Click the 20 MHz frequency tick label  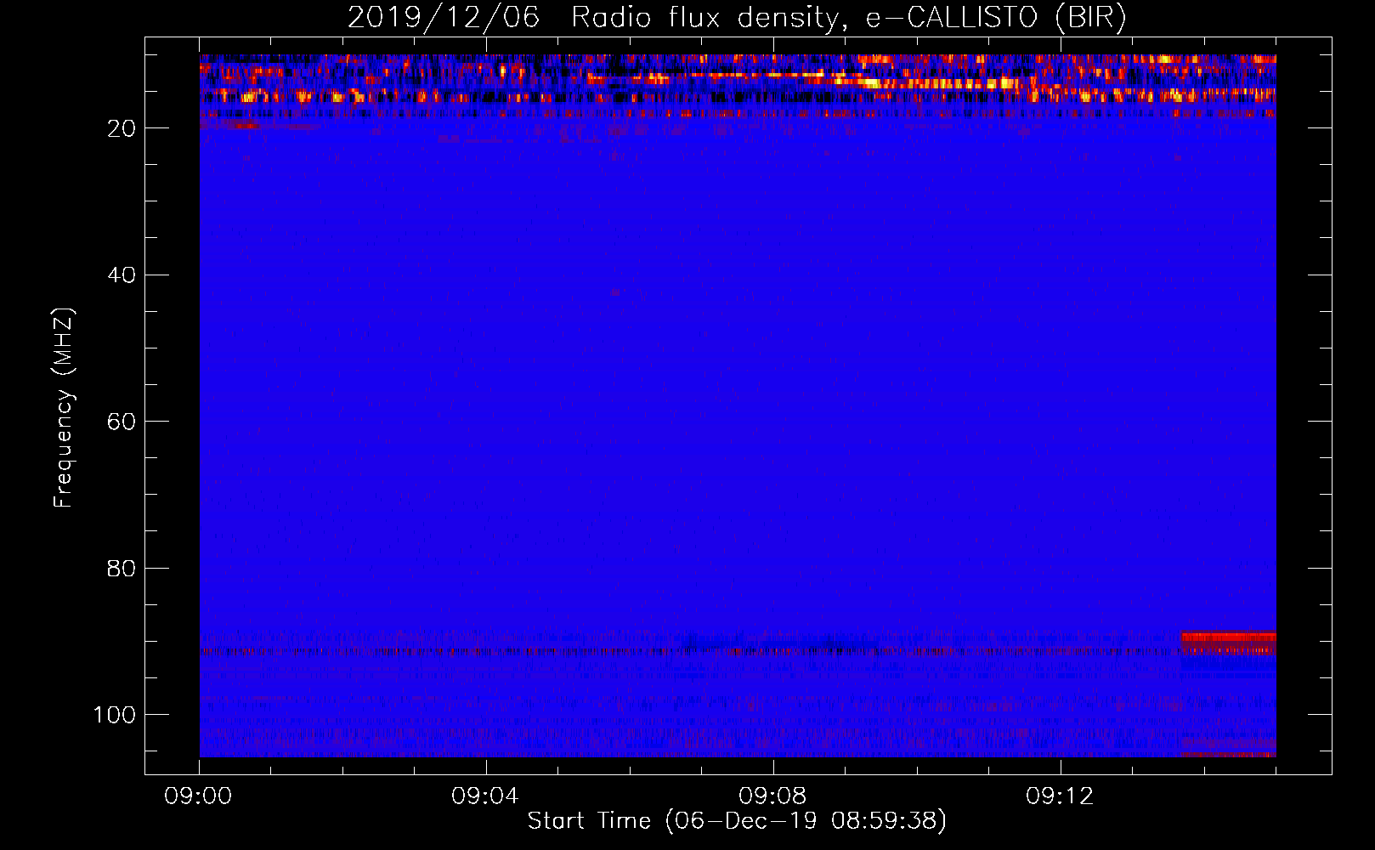click(x=122, y=128)
